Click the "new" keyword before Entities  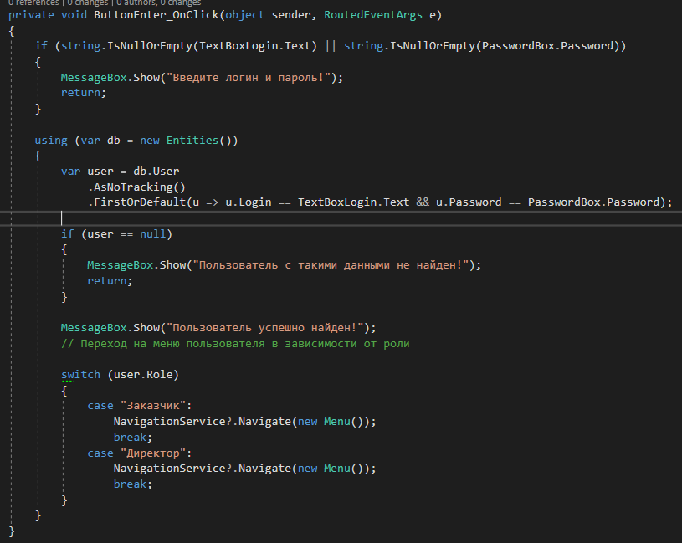pos(150,141)
